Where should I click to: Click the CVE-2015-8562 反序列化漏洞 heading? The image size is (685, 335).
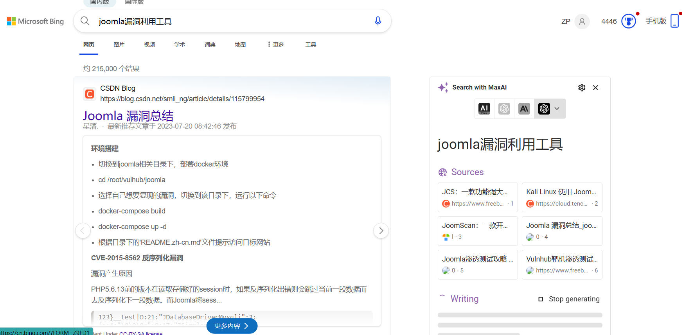pyautogui.click(x=137, y=258)
